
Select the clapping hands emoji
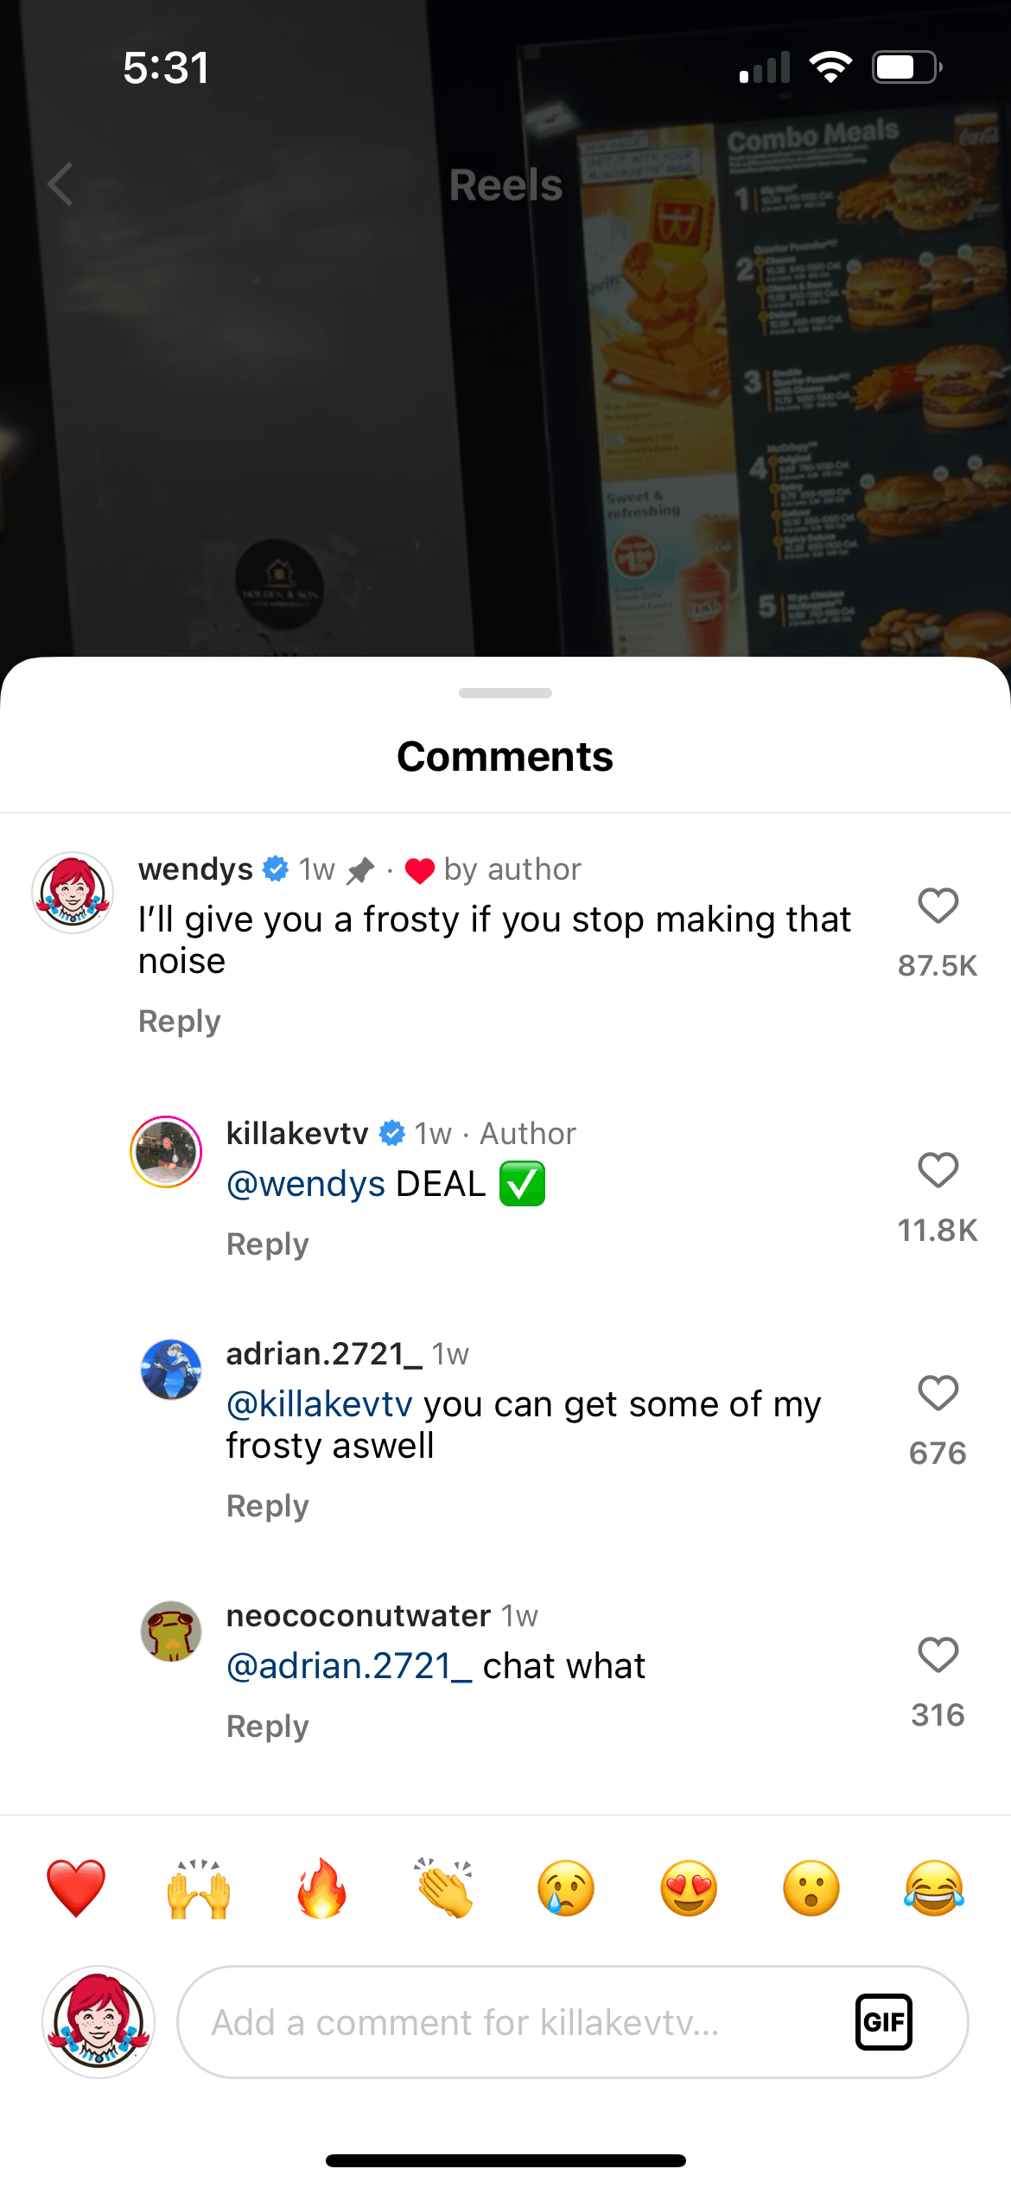(x=444, y=1888)
